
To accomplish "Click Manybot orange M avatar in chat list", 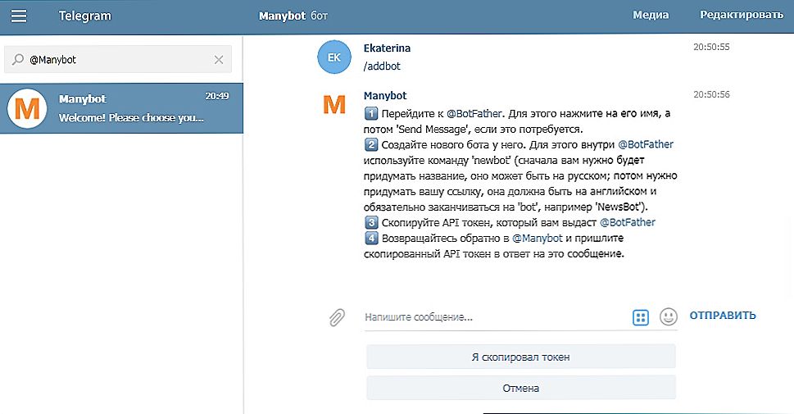I will pyautogui.click(x=27, y=109).
